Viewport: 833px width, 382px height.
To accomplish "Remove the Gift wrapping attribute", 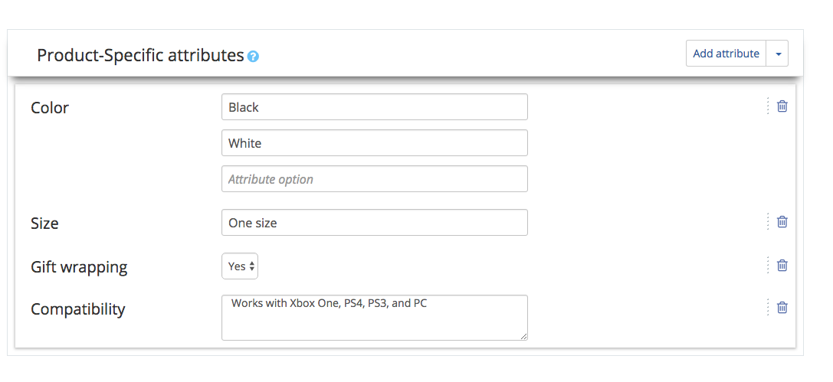I will click(782, 266).
